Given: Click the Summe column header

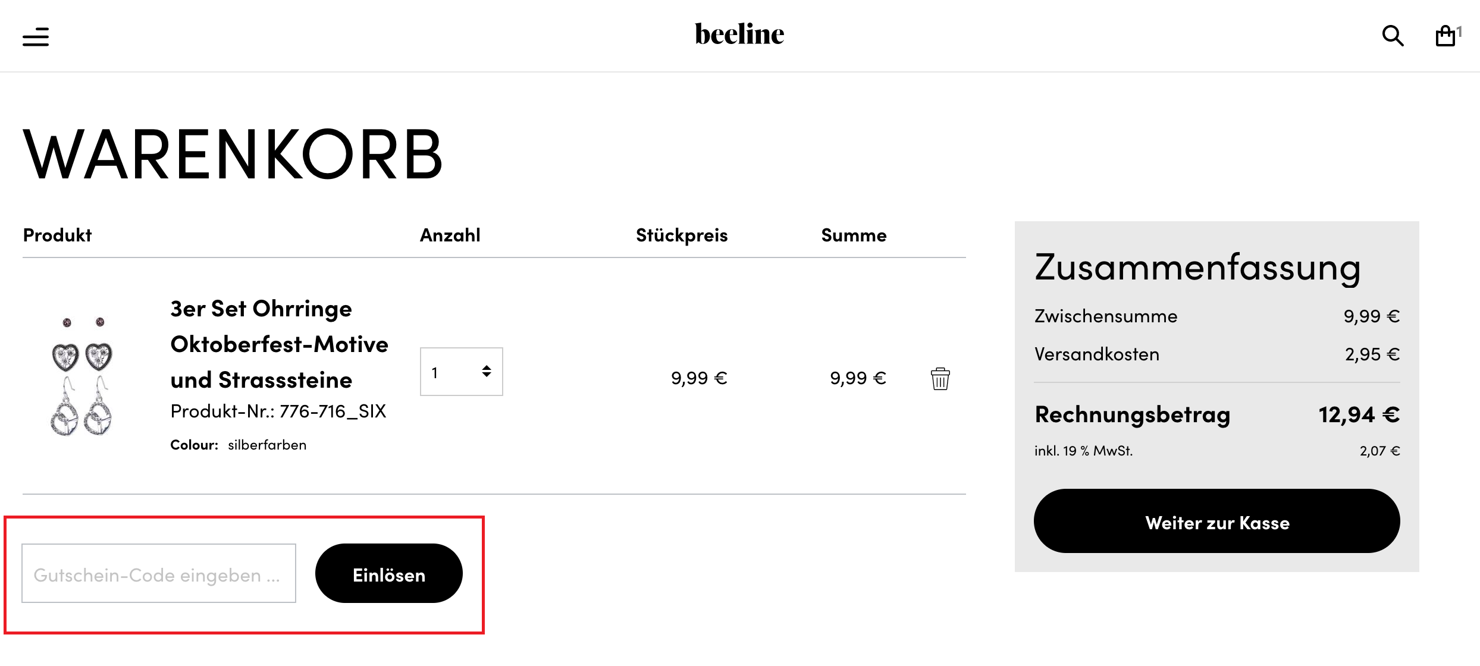Looking at the screenshot, I should click(x=854, y=235).
